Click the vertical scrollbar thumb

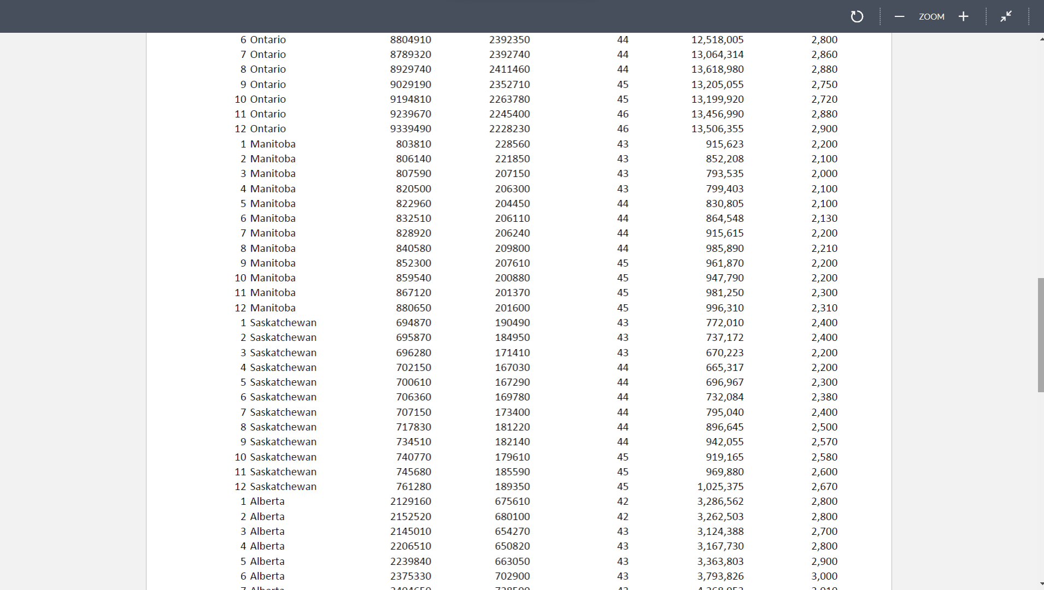click(x=1041, y=335)
